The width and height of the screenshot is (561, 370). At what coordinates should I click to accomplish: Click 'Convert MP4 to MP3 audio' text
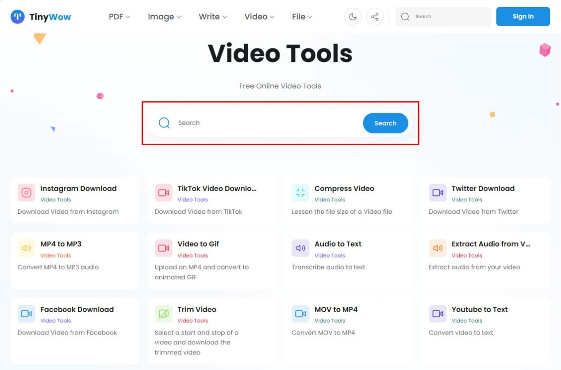pyautogui.click(x=58, y=267)
